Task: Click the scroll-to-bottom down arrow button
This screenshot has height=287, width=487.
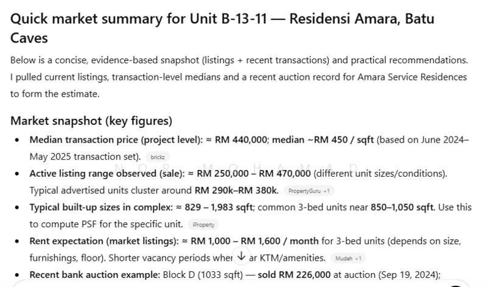Action: [241, 257]
